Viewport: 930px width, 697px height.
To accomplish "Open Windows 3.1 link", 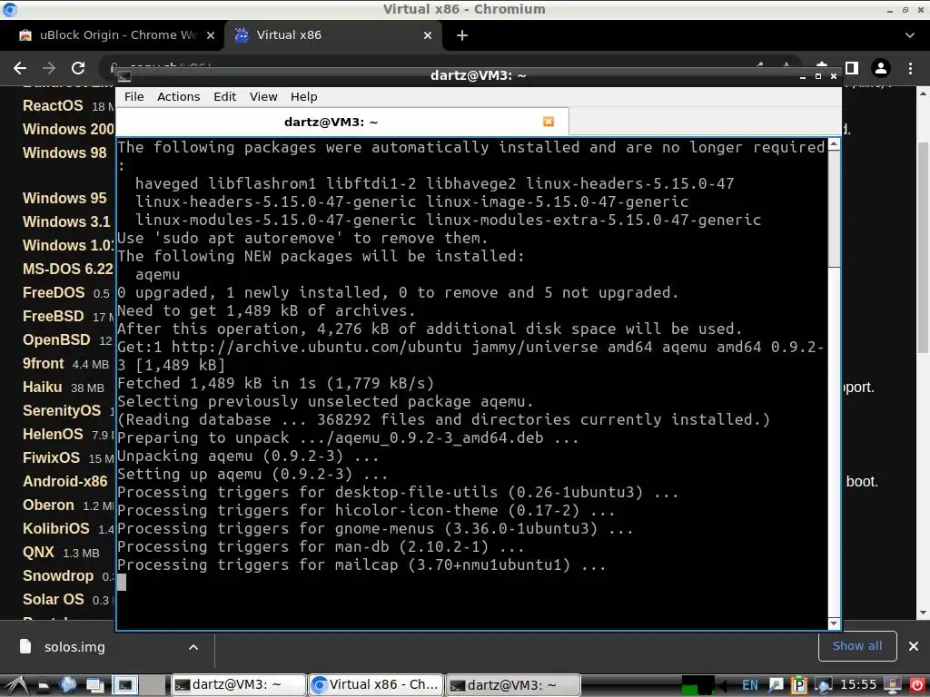I will tap(66, 221).
